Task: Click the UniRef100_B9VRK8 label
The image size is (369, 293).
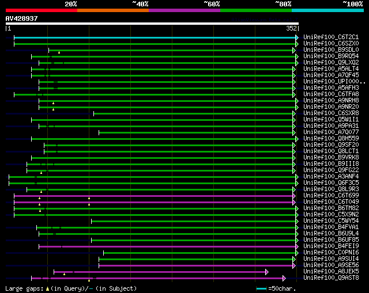Action: (x=331, y=158)
